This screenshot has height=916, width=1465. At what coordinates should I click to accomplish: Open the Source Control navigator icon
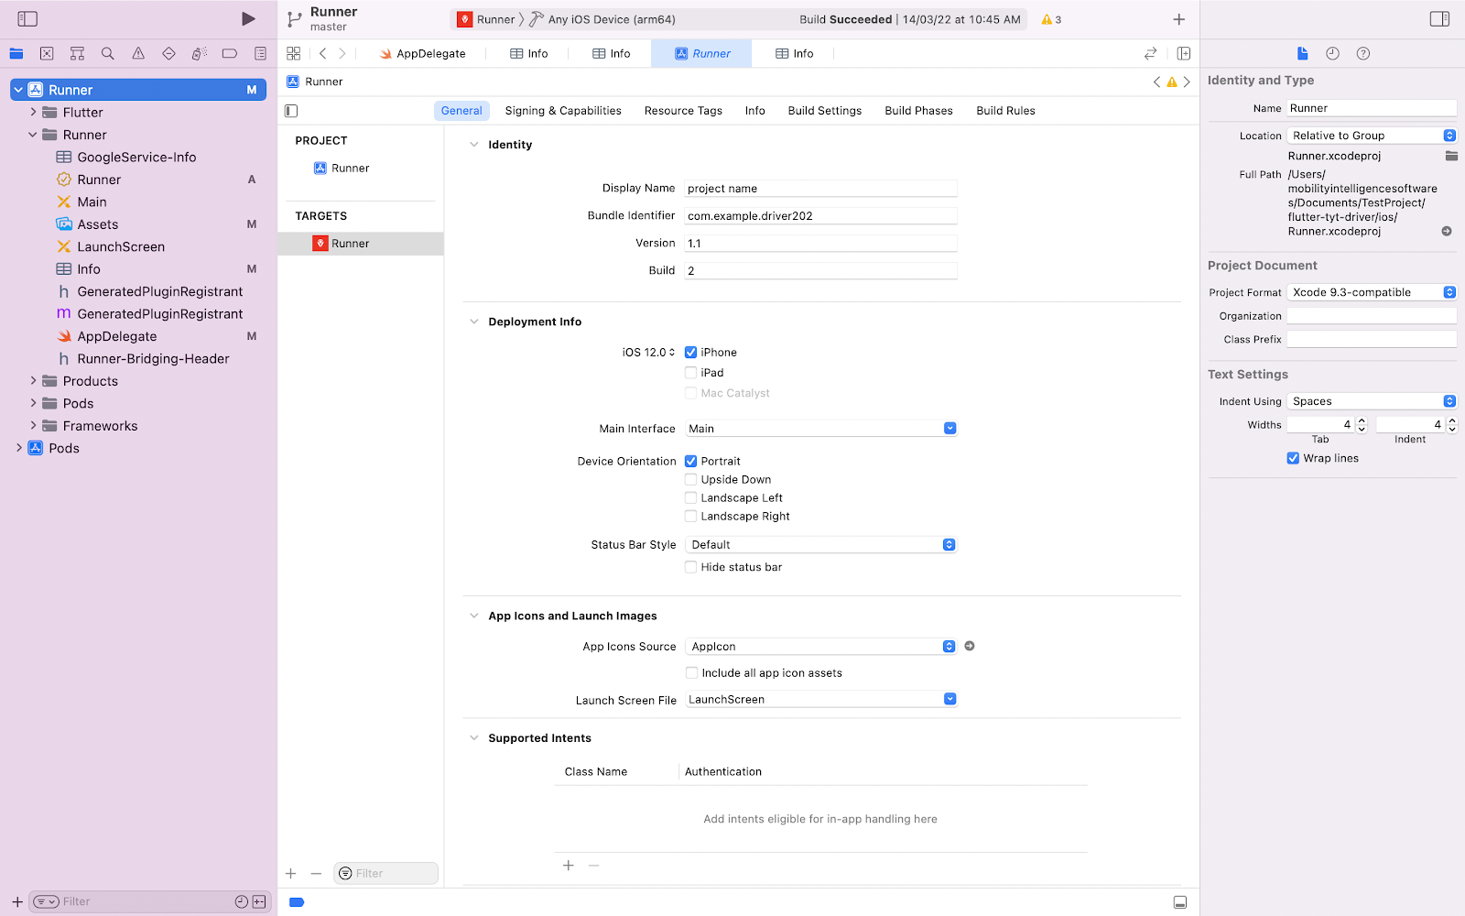pyautogui.click(x=47, y=54)
